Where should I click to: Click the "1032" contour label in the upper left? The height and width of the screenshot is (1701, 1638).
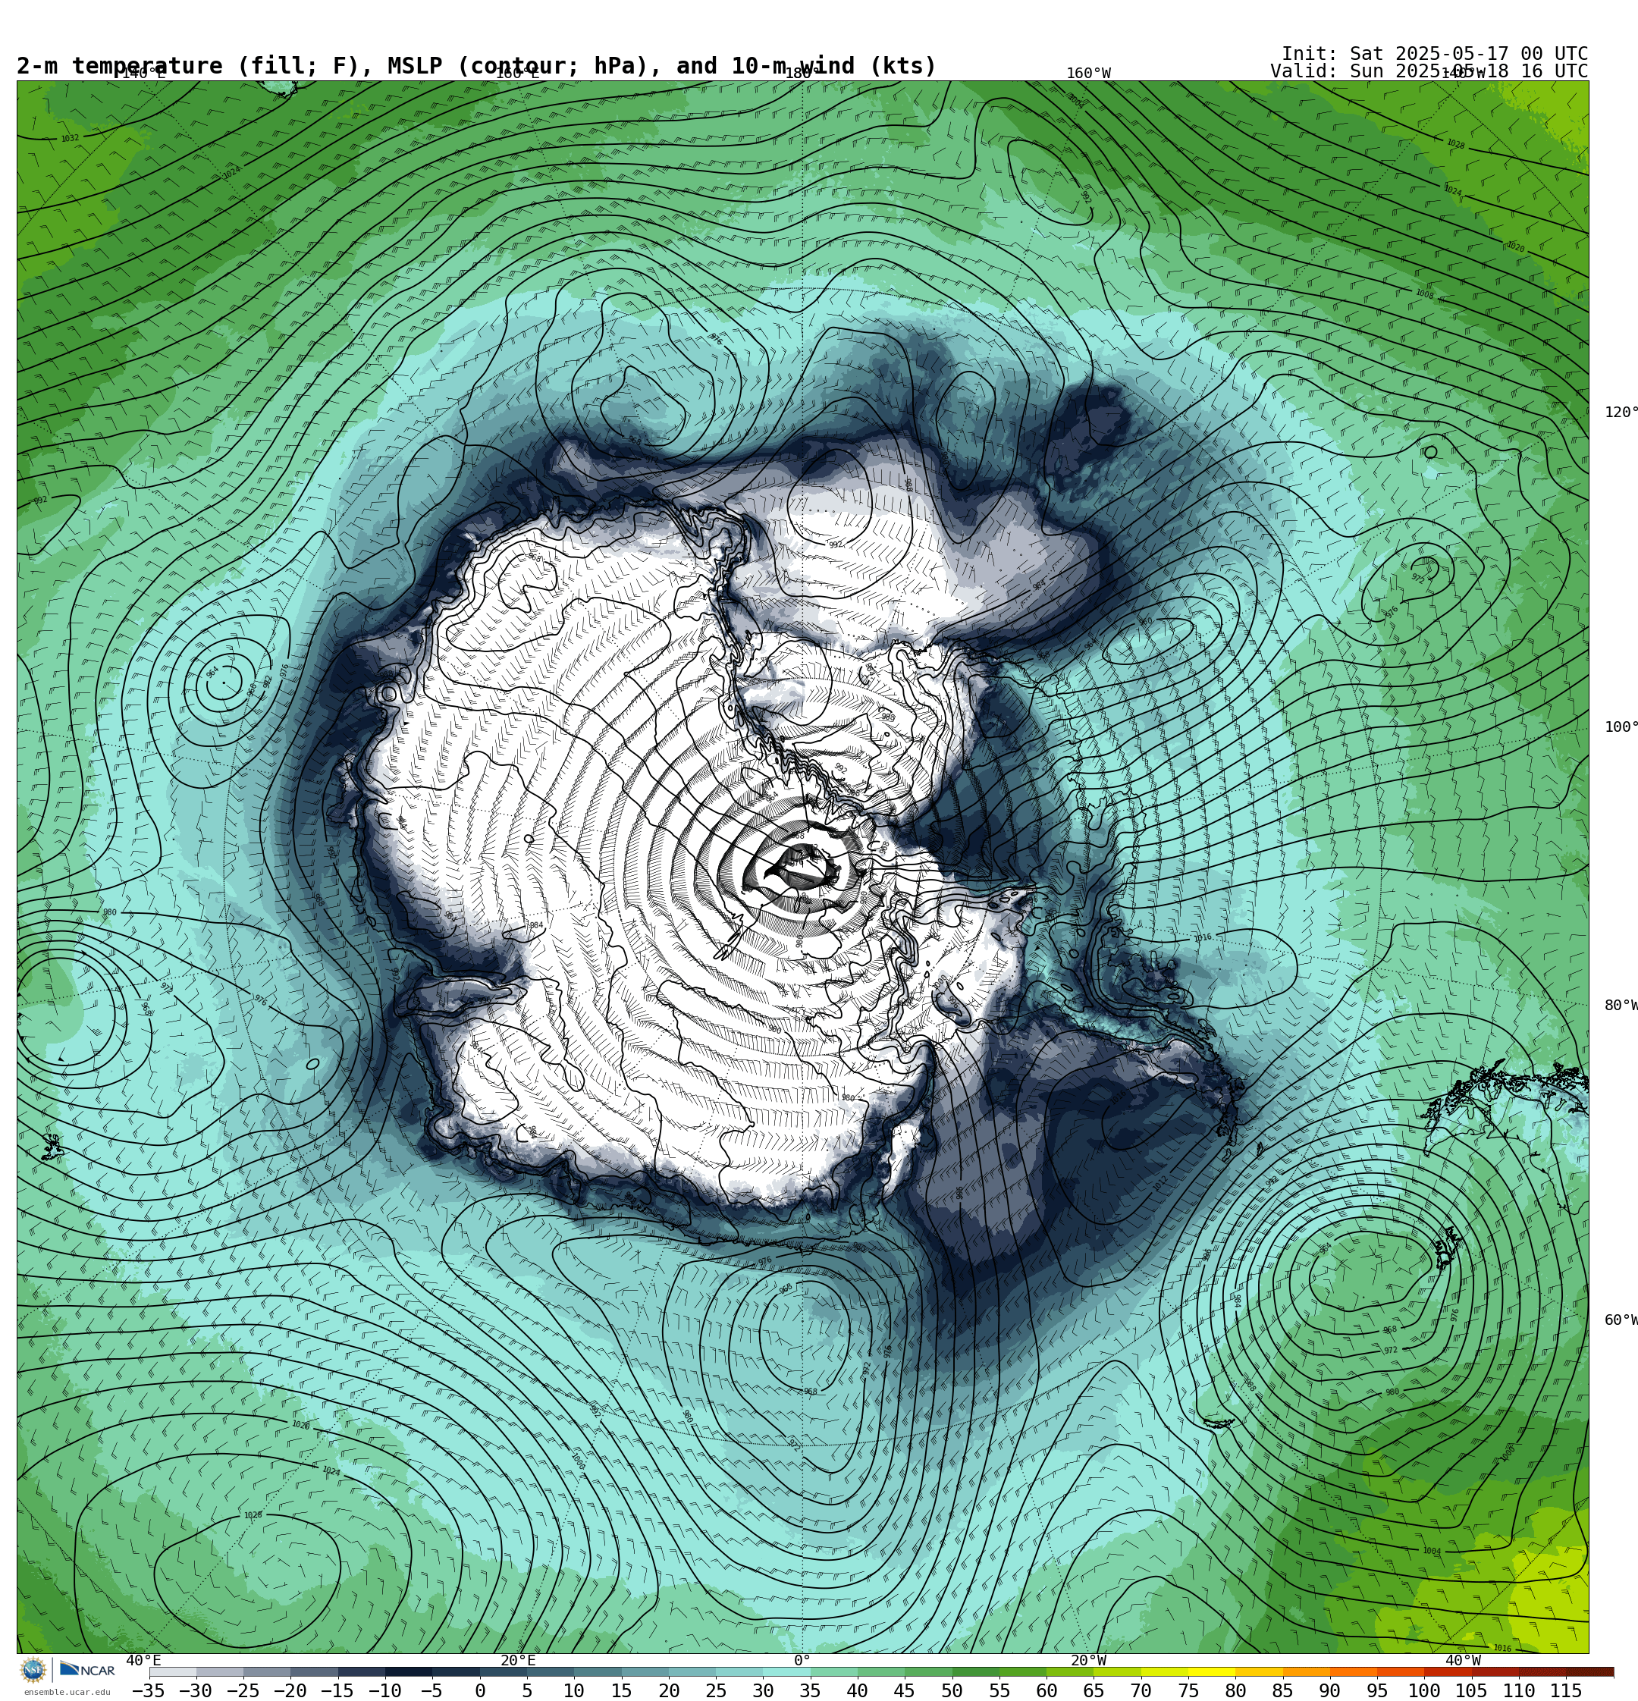(70, 138)
